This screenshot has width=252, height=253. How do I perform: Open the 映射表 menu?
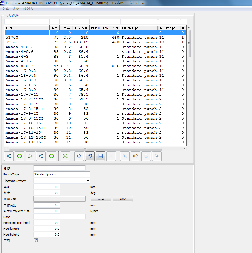[x=28, y=9]
